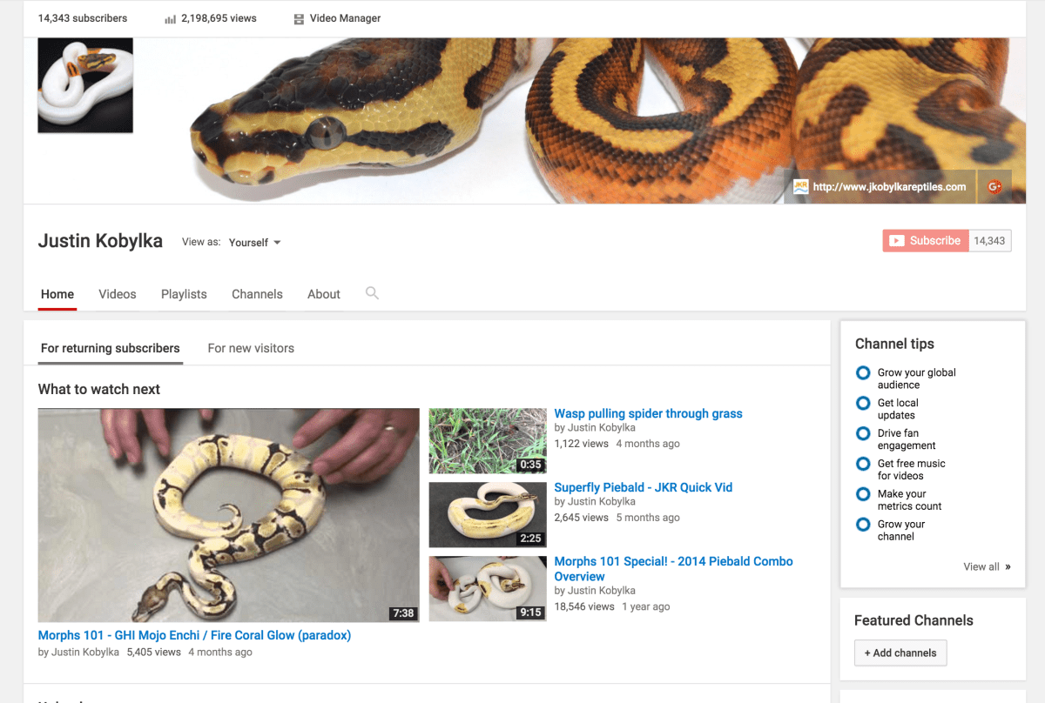The image size is (1045, 703).
Task: Click the channel avatar snake picture
Action: [85, 85]
